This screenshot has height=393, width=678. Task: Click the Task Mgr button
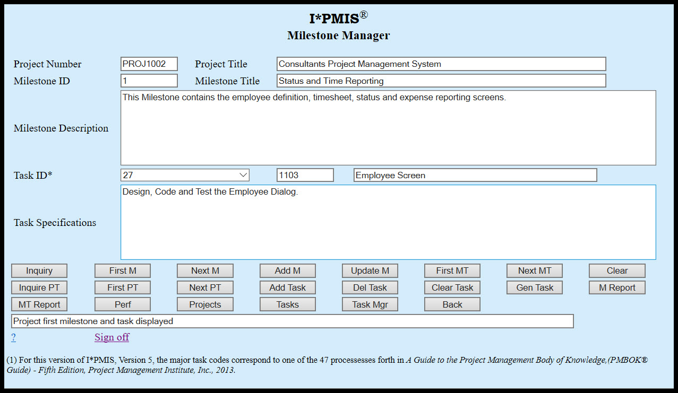[370, 304]
